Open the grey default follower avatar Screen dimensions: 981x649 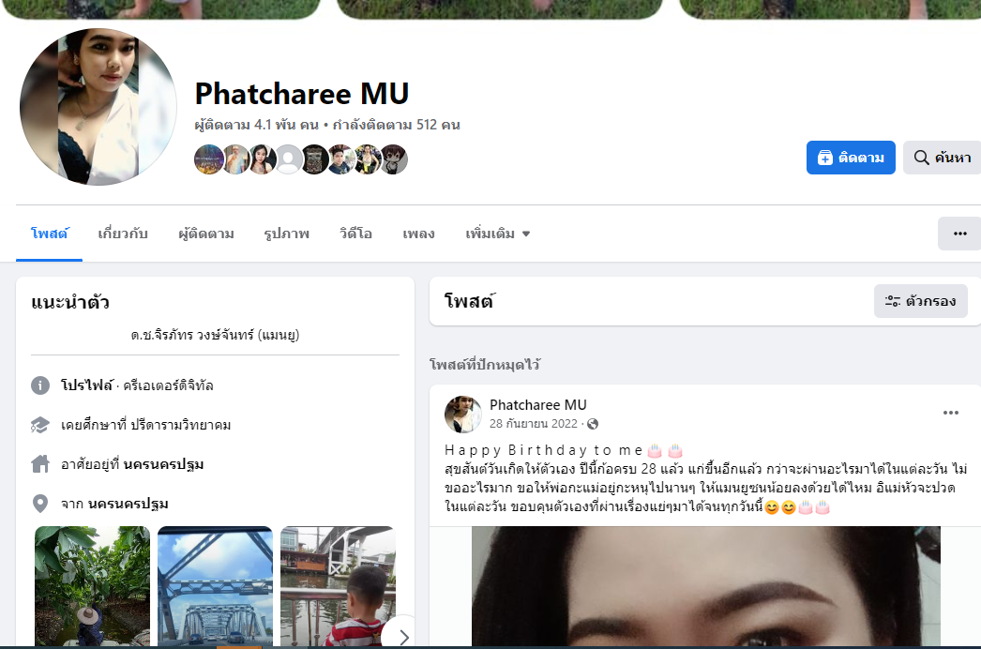[289, 158]
